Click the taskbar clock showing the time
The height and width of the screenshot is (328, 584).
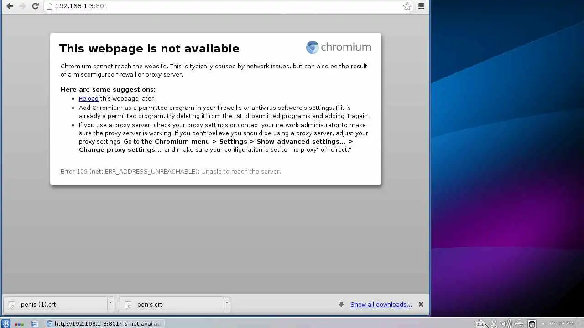[x=562, y=323]
